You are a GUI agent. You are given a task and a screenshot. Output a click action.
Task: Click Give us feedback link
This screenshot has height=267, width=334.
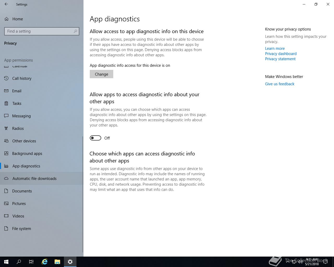[x=280, y=84]
